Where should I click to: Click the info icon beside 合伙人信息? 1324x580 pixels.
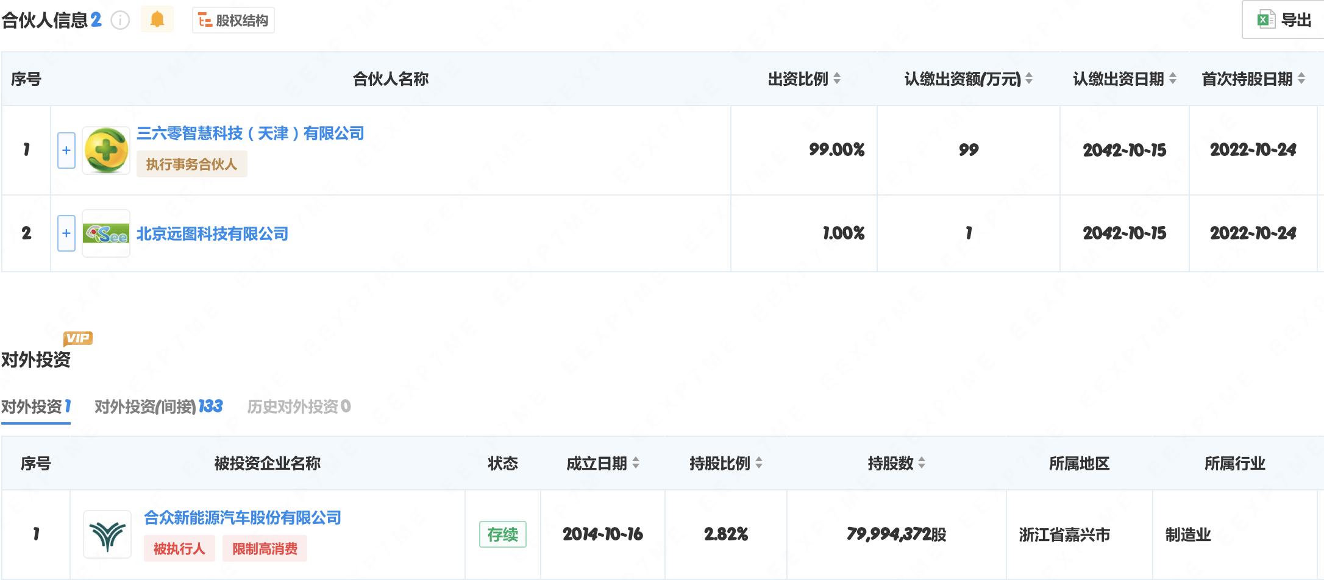tap(120, 21)
